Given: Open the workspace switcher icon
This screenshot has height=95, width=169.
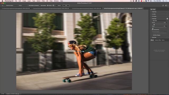Looking at the screenshot, I should [166, 5].
